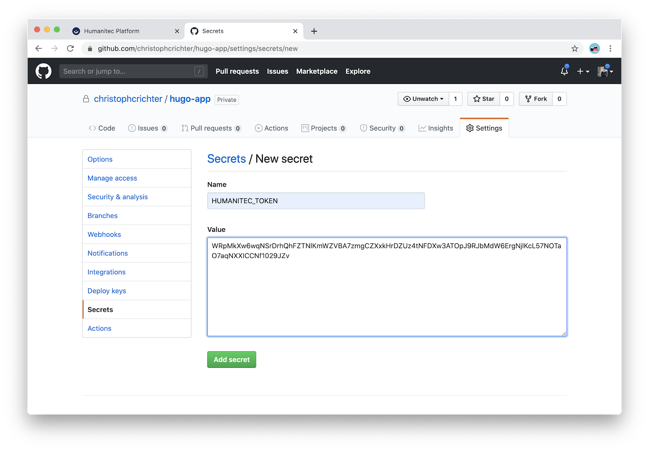Open a new browser tab

314,31
